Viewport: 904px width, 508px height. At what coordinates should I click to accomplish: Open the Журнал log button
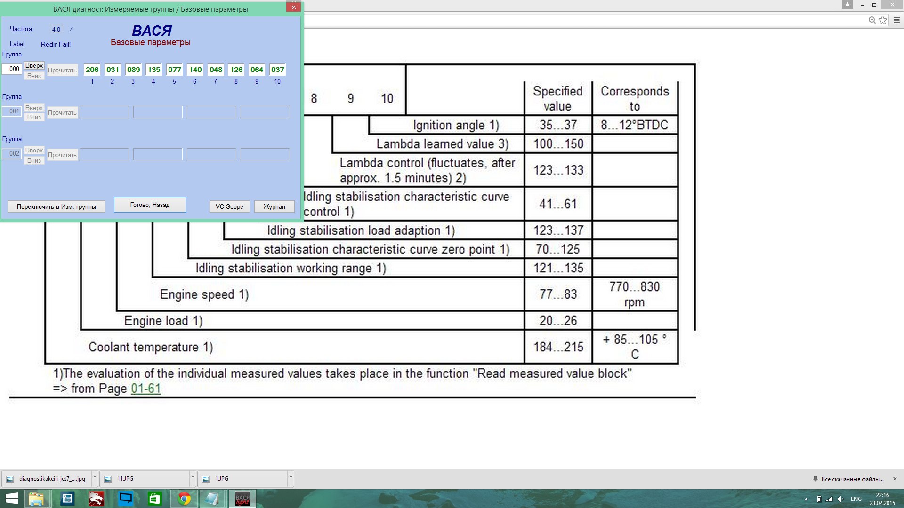tap(274, 206)
